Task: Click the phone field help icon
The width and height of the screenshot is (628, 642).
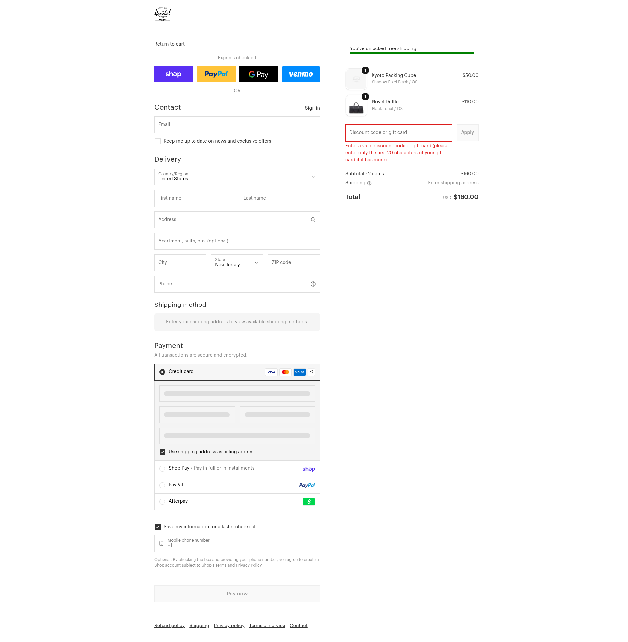Action: click(313, 284)
